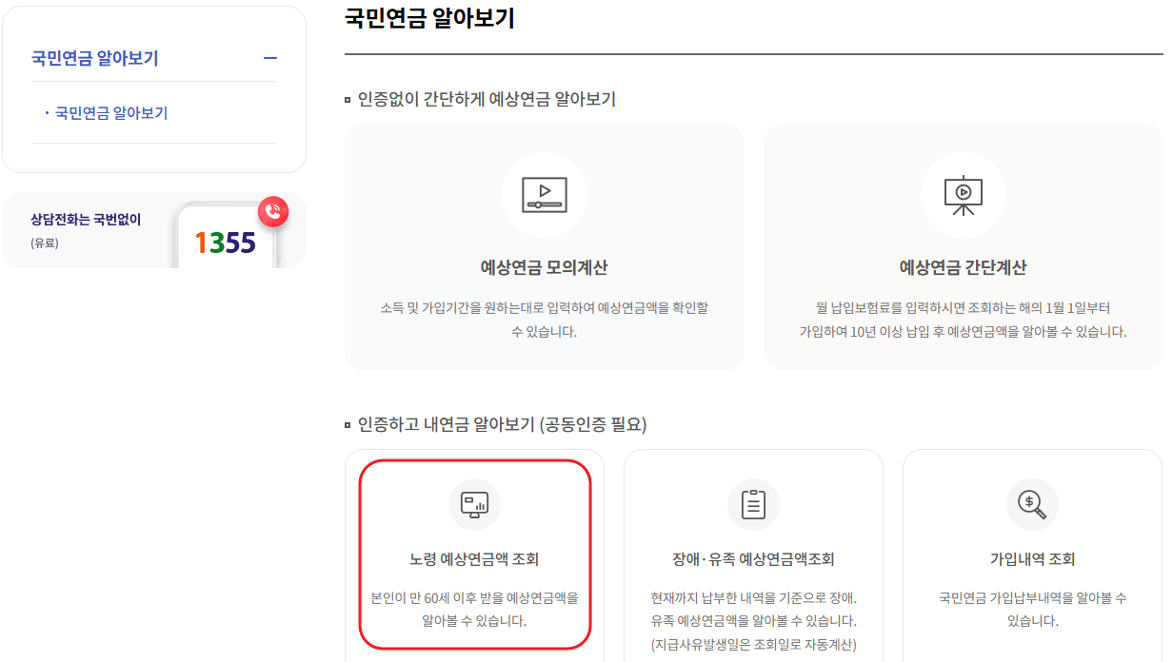Select the 노령 예상연금액 조회 monitor icon

pyautogui.click(x=475, y=504)
